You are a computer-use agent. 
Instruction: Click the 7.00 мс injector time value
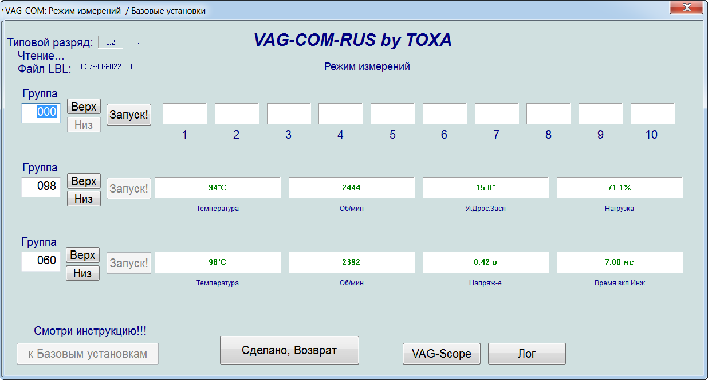tap(620, 263)
